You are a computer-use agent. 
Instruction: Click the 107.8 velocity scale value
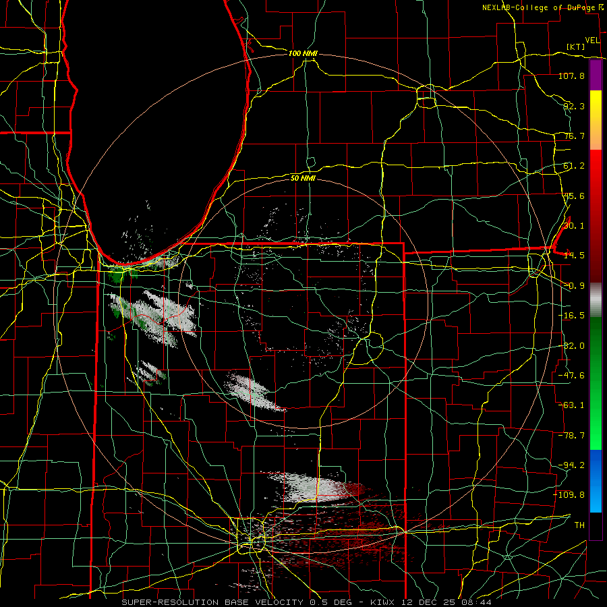pyautogui.click(x=571, y=76)
